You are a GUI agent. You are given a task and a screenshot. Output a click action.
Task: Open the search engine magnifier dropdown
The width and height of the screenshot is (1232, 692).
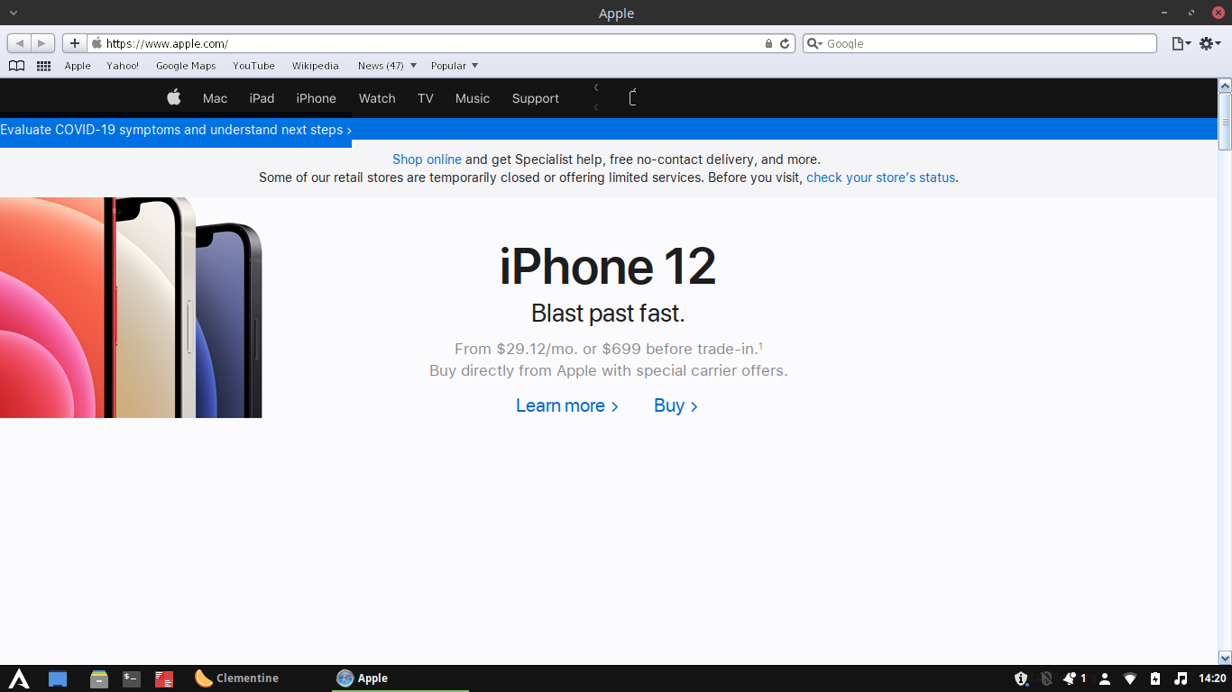[x=814, y=43]
